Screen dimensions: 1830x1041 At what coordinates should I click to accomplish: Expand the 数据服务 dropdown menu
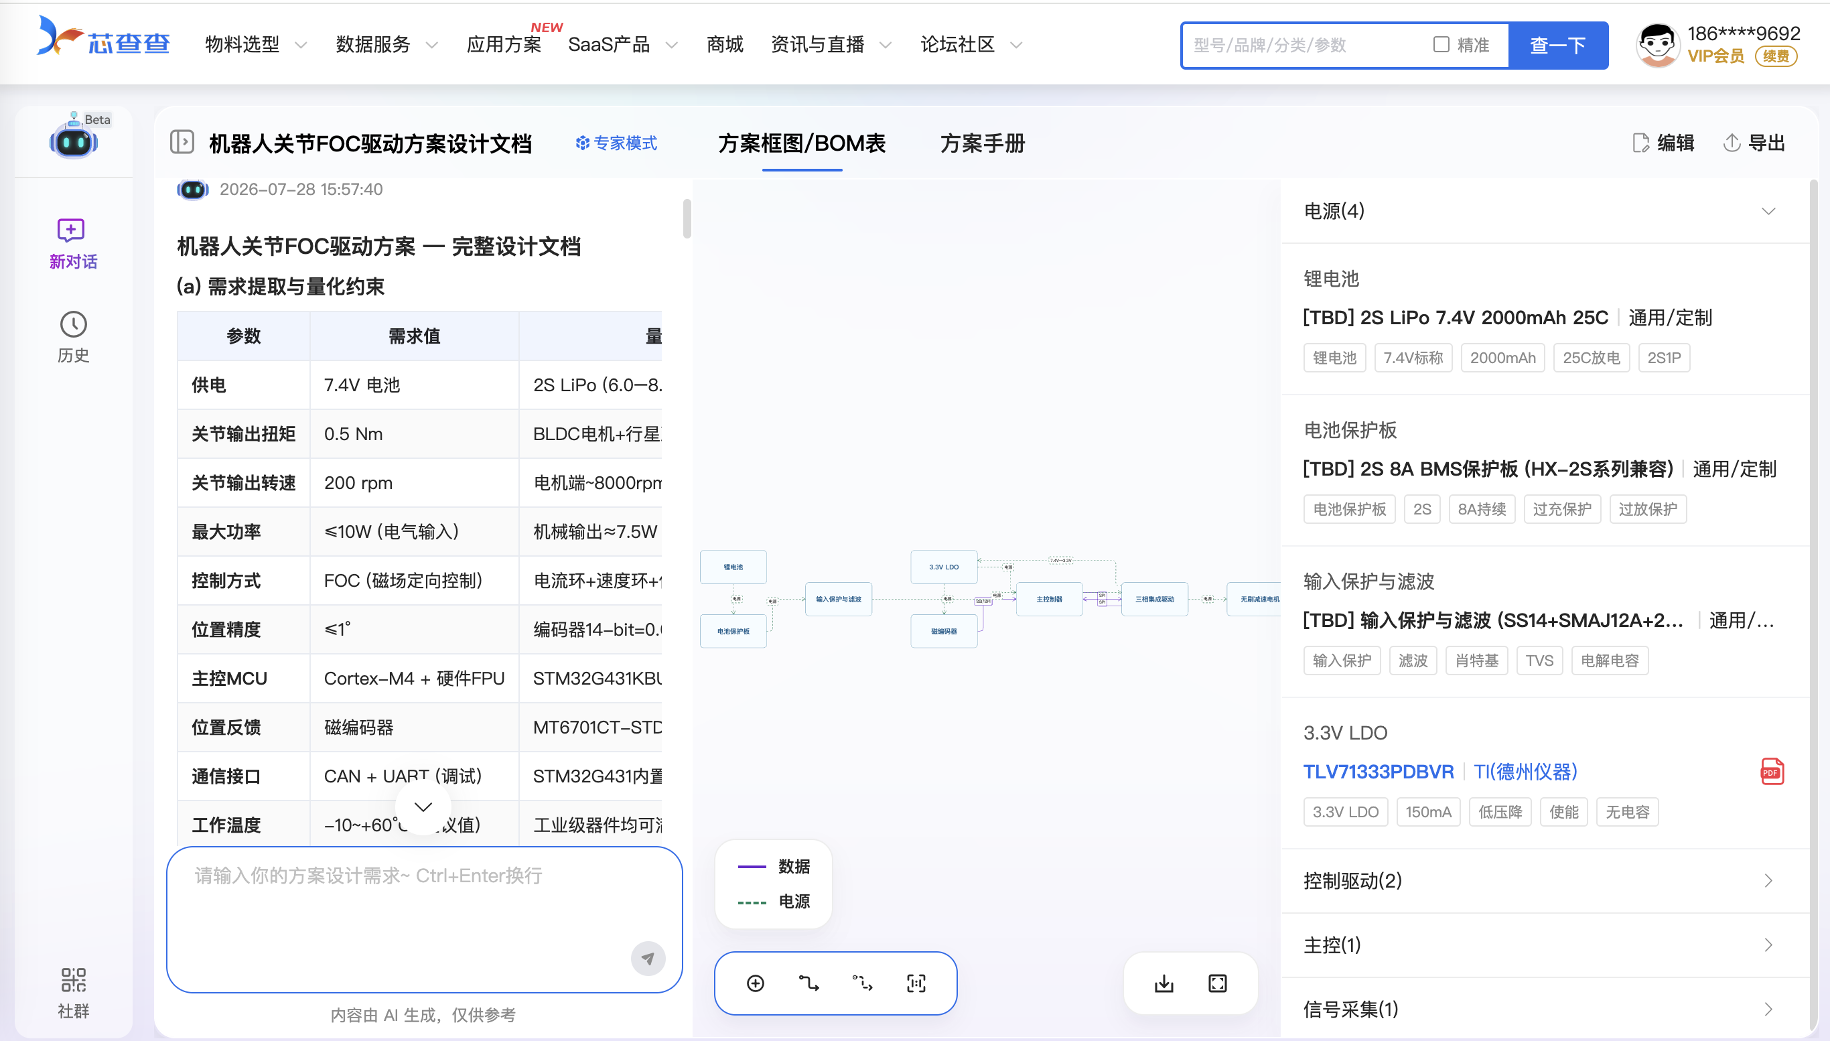pos(386,44)
